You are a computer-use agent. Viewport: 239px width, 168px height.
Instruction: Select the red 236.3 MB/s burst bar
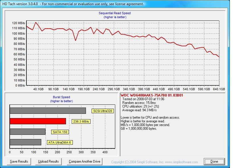(38, 121)
